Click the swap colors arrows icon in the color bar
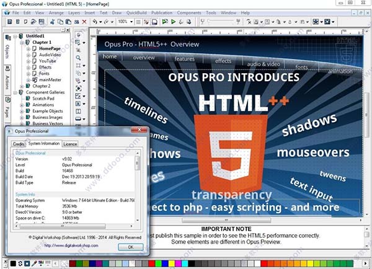 (20, 263)
